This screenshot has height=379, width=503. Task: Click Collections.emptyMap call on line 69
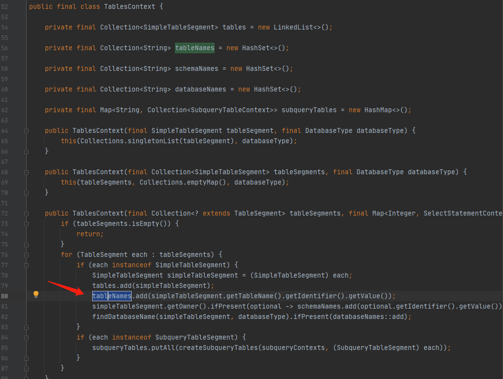pos(182,182)
